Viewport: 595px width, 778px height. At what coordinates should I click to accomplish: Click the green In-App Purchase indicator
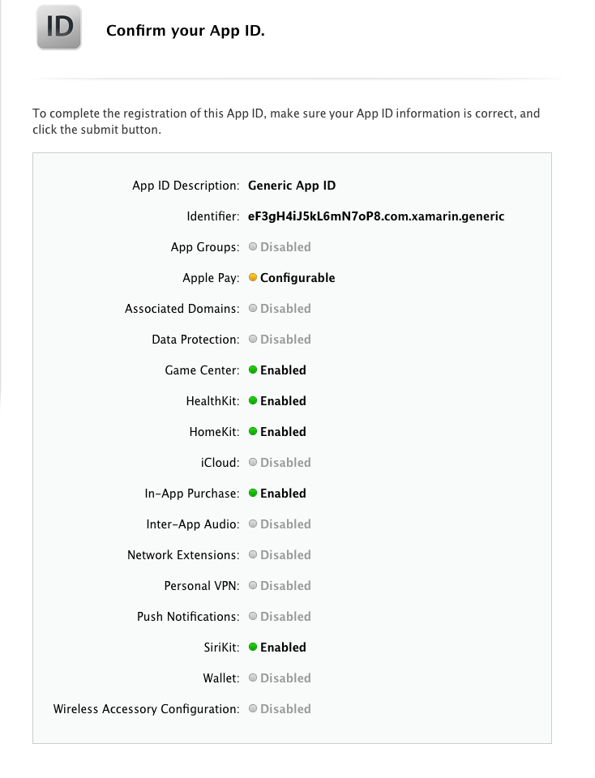[x=253, y=494]
